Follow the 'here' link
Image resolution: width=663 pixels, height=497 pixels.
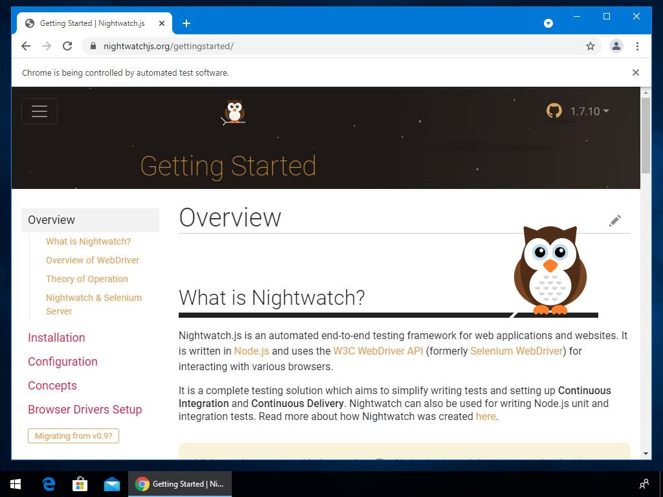(486, 416)
